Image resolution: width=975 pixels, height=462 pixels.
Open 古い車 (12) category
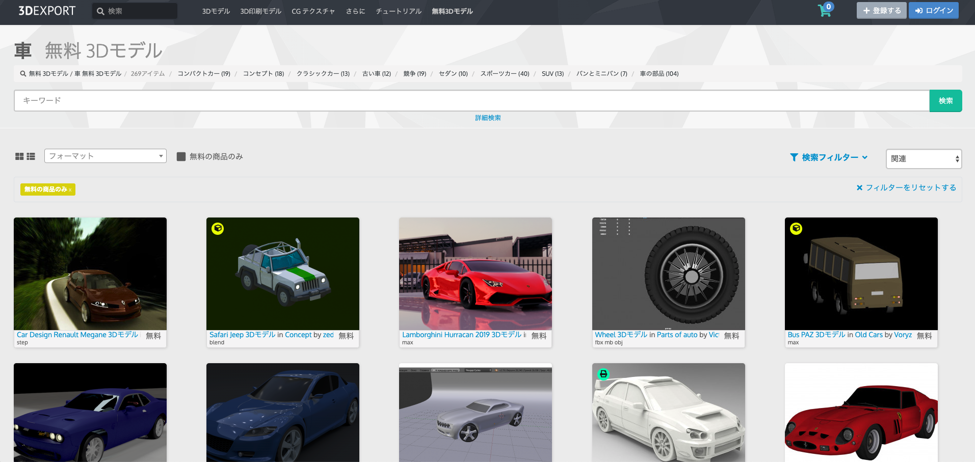(x=377, y=74)
